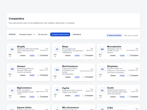
Task: Check Comparar for Amazon
Action: click(x=38, y=75)
